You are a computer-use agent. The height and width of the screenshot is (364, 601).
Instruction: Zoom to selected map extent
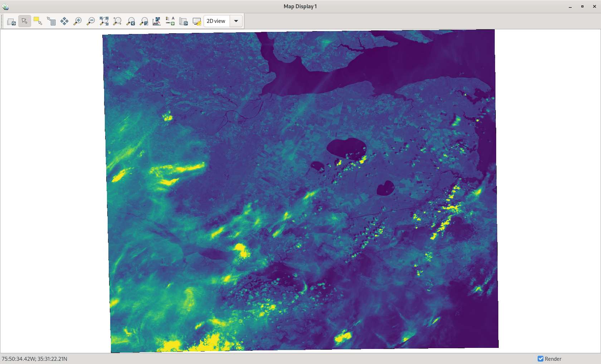click(104, 21)
